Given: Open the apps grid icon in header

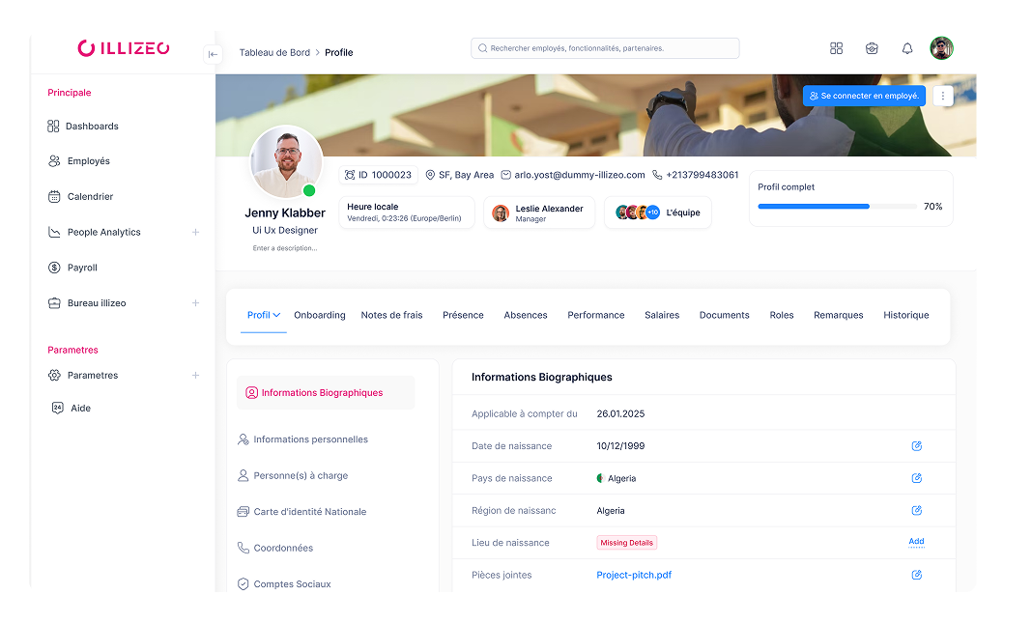Looking at the screenshot, I should 837,48.
